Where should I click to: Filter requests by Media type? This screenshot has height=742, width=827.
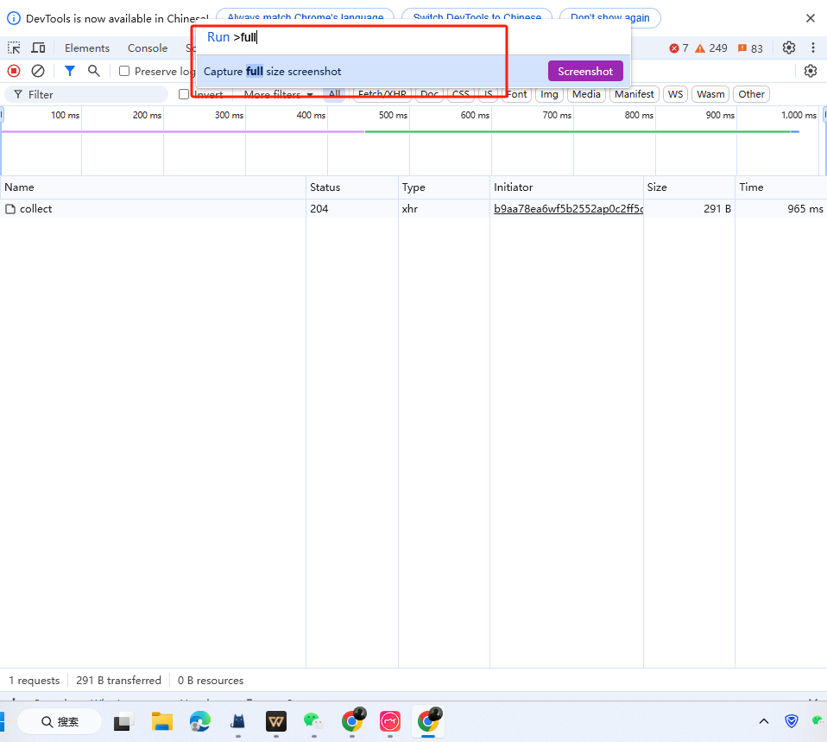(586, 94)
